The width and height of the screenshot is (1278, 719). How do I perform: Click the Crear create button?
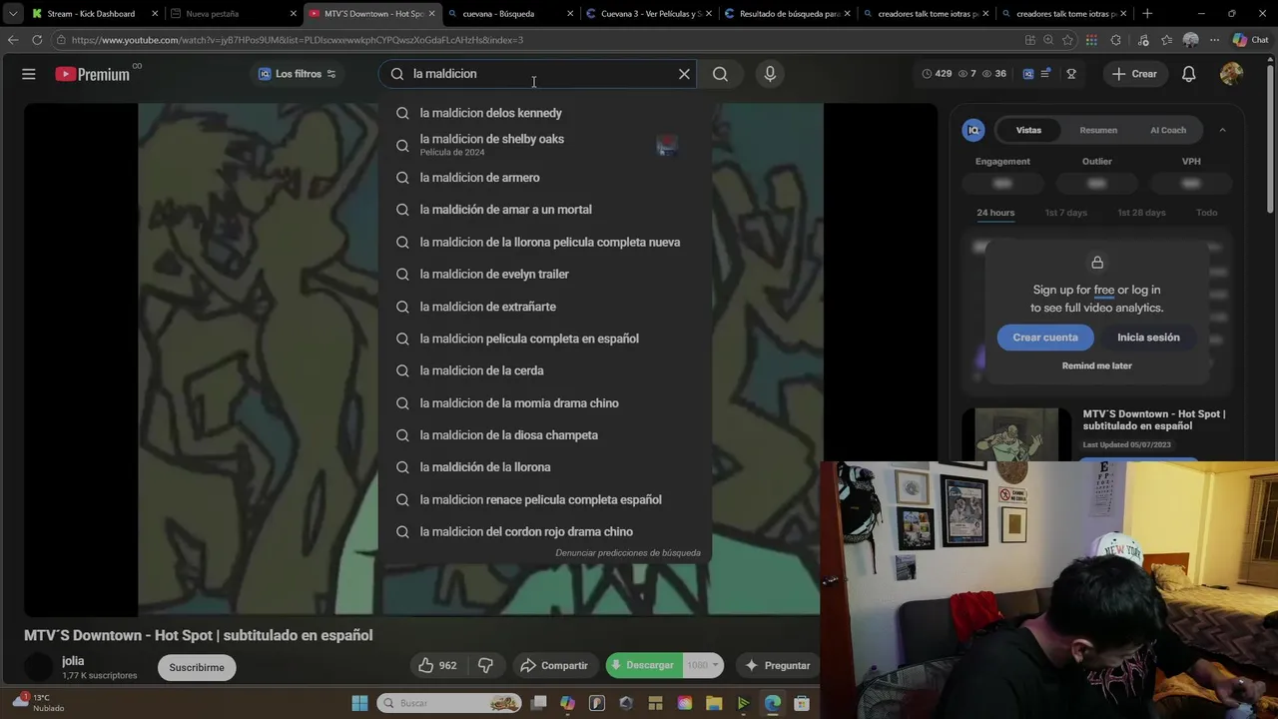[1135, 74]
